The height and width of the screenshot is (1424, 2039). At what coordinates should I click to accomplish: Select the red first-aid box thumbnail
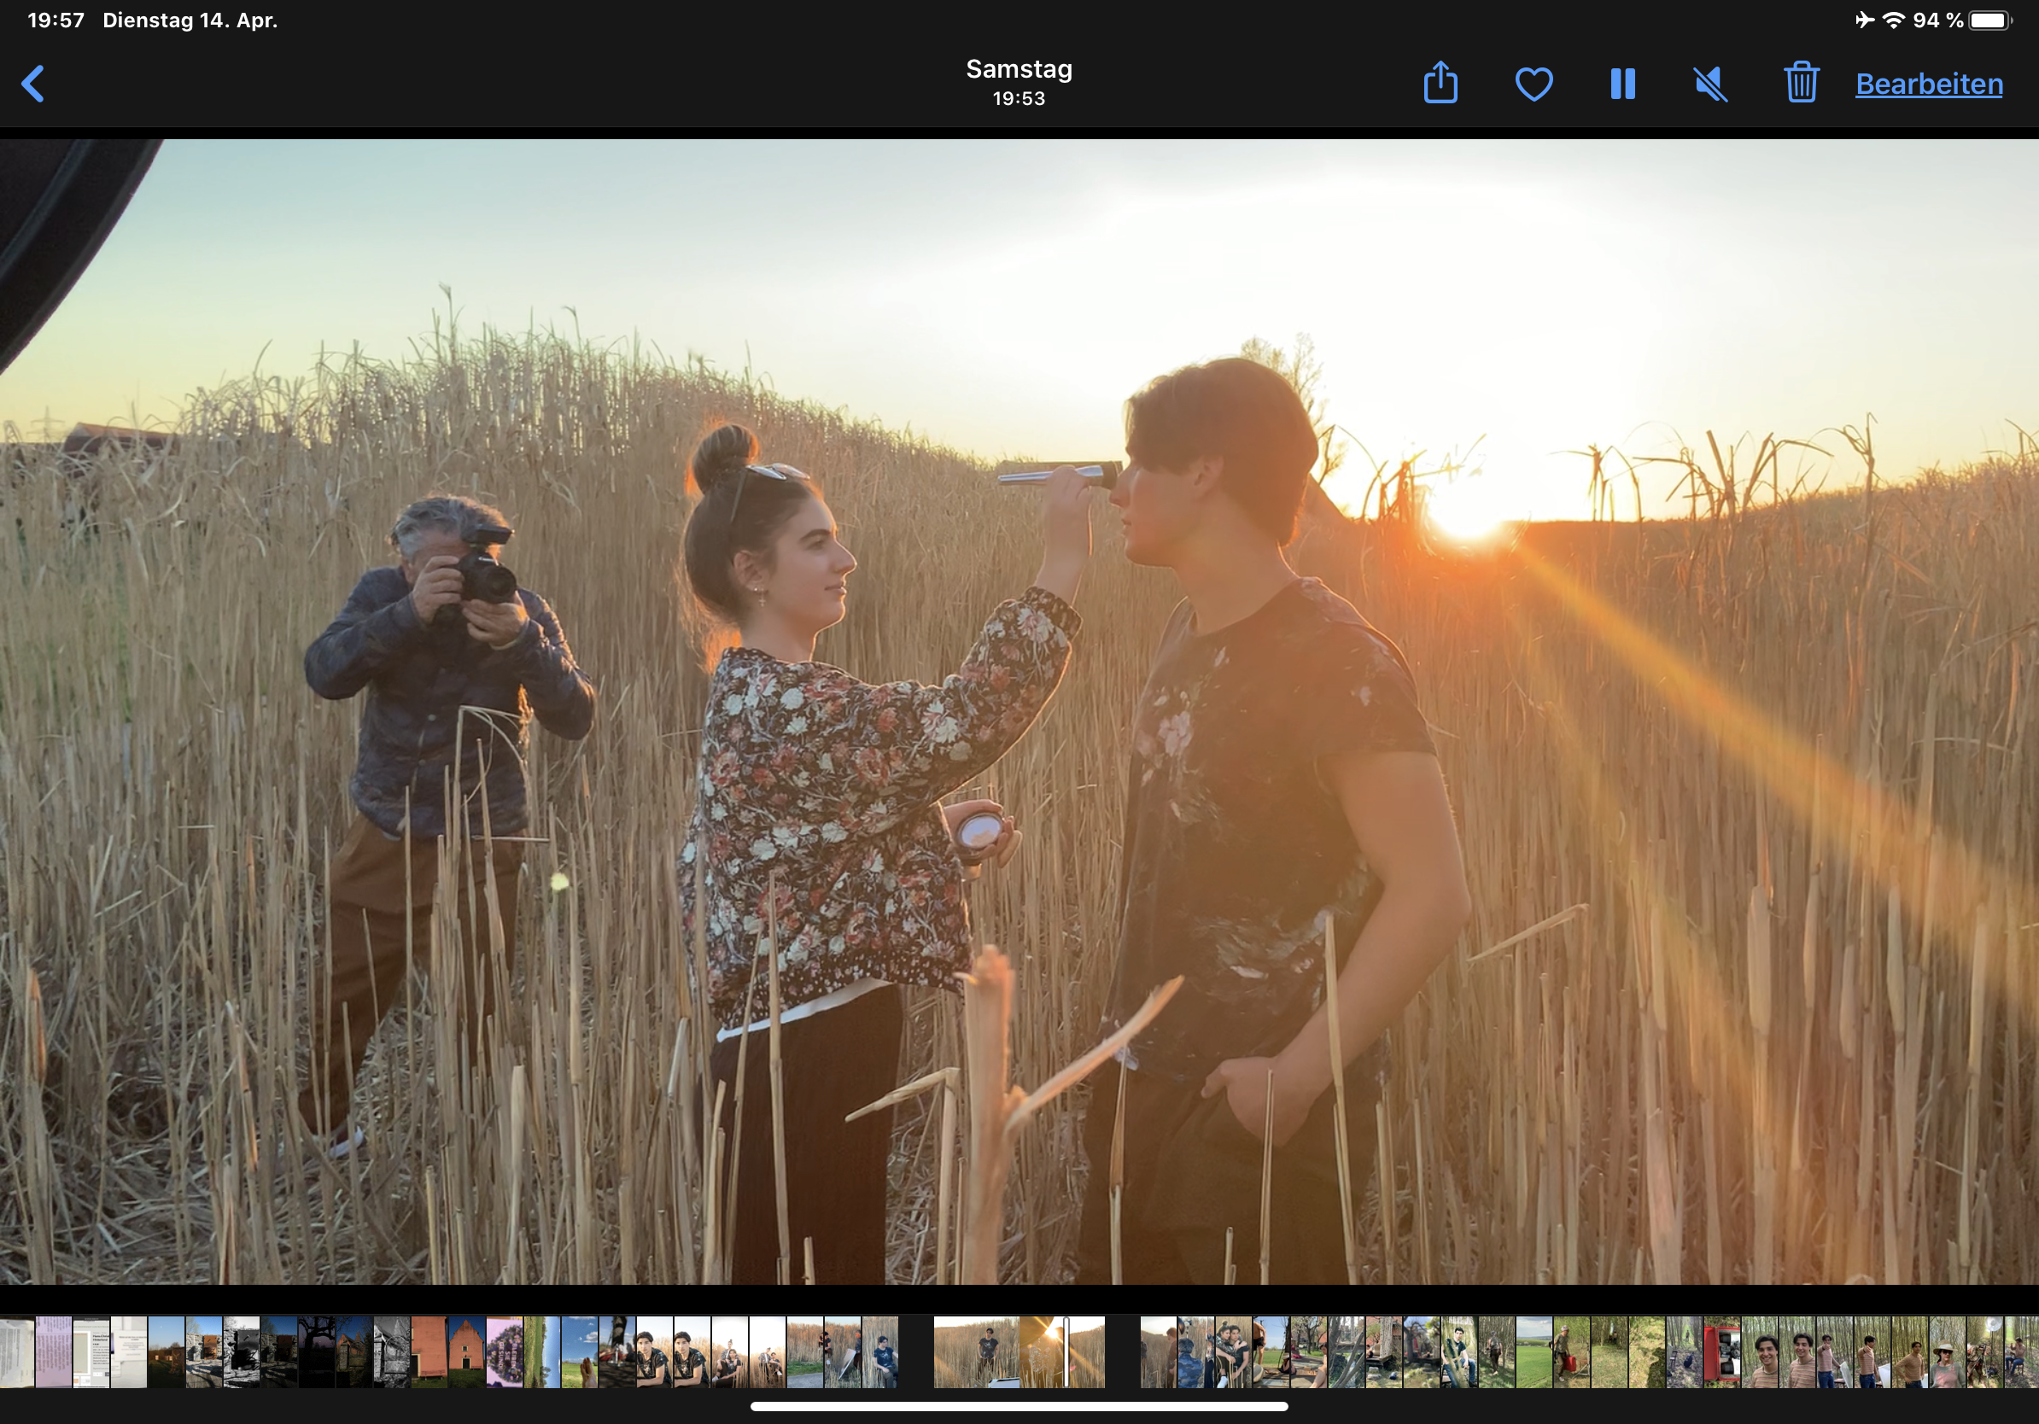click(1721, 1352)
